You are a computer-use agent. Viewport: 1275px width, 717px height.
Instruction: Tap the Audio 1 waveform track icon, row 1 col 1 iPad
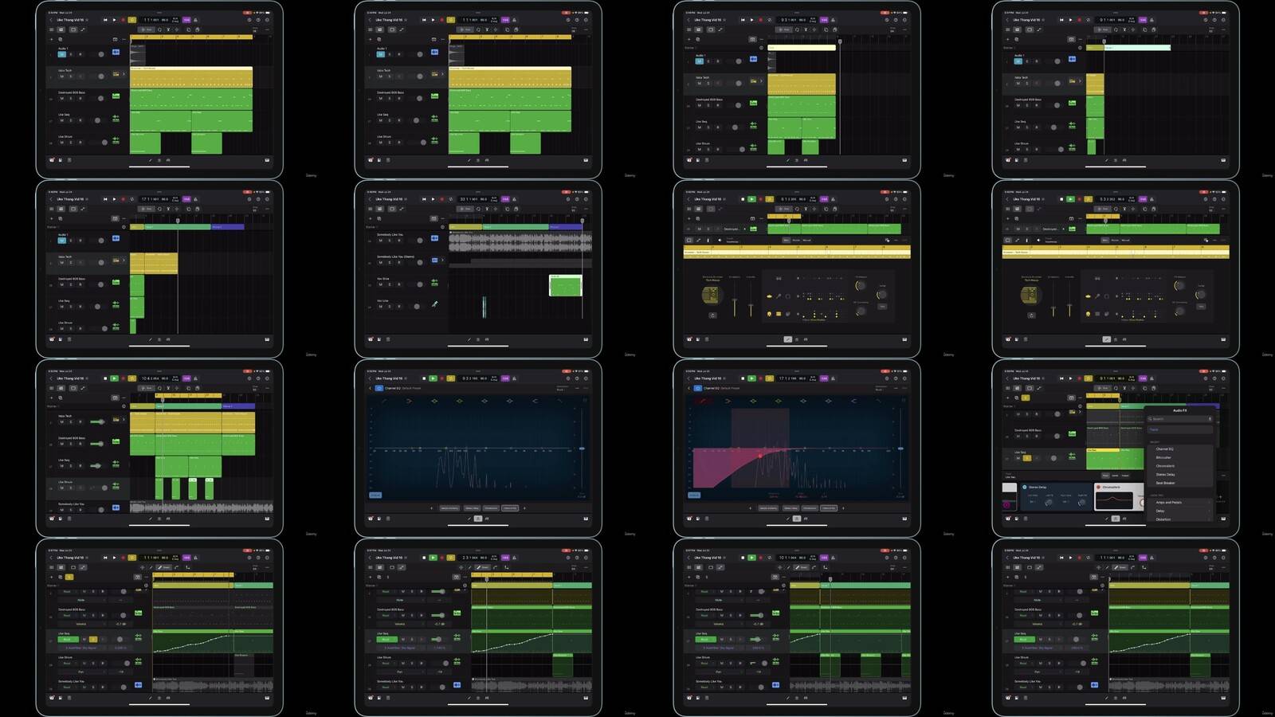[x=116, y=53]
